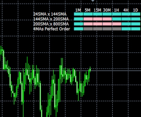
Task: Click the gray 1H Perfect Order cell
Action: [116, 29]
